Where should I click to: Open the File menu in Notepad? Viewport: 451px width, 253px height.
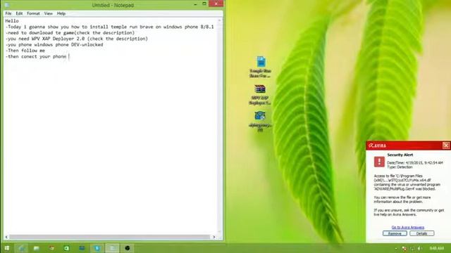(8, 13)
